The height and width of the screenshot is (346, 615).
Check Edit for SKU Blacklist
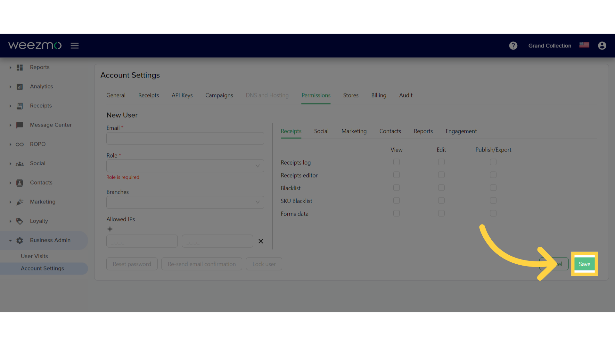click(441, 201)
